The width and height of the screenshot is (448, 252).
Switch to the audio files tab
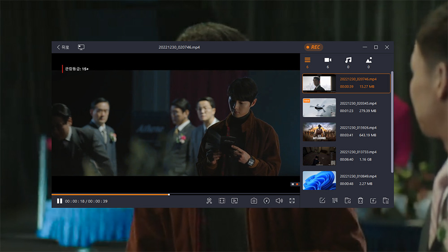[348, 63]
